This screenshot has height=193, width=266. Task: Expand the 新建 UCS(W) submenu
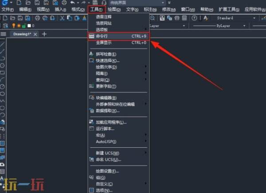[118, 153]
